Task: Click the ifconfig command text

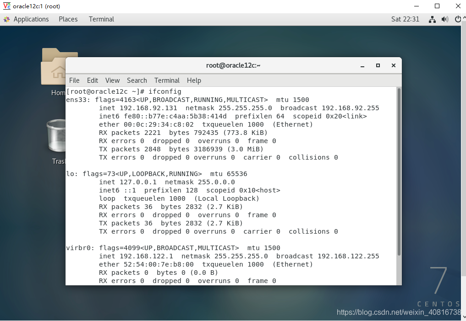Action: click(x=165, y=91)
